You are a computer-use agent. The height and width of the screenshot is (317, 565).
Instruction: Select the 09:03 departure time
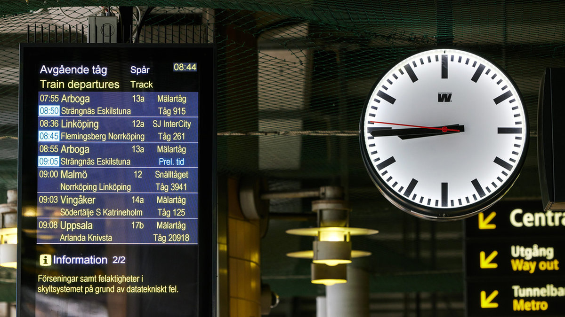(48, 200)
